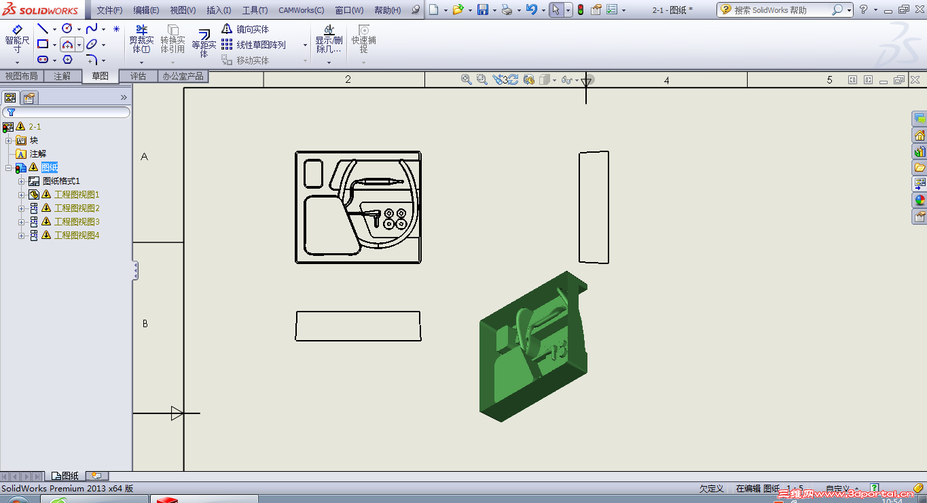Viewport: 927px width, 503px height.
Task: Switch to the FeatureManager design tree tab
Action: 10,98
